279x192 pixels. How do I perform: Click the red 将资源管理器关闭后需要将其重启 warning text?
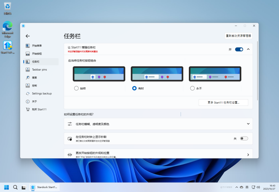pos(83,52)
